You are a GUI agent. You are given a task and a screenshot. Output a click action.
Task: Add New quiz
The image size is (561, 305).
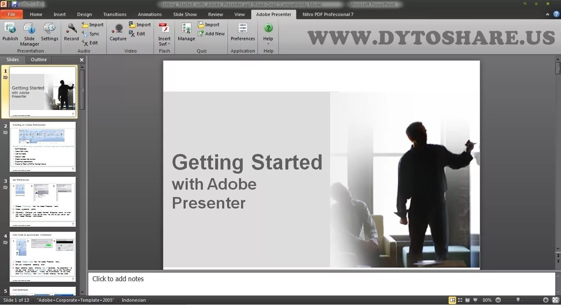(211, 34)
